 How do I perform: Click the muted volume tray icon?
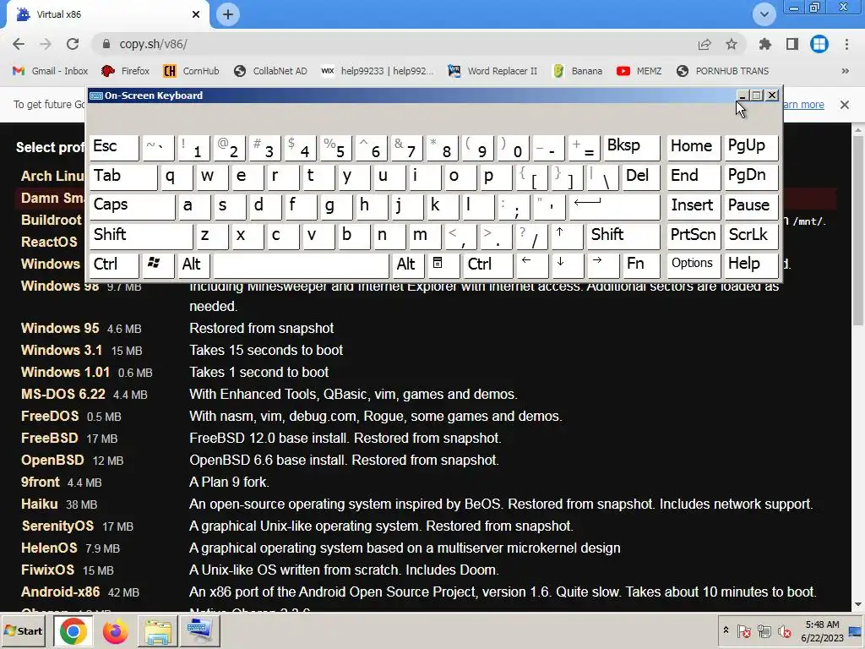(784, 630)
